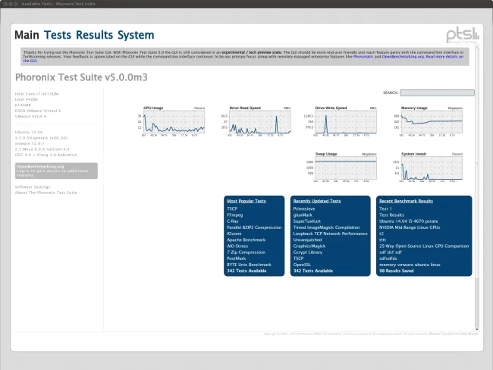Click the CPU Usage graph

tap(174, 121)
